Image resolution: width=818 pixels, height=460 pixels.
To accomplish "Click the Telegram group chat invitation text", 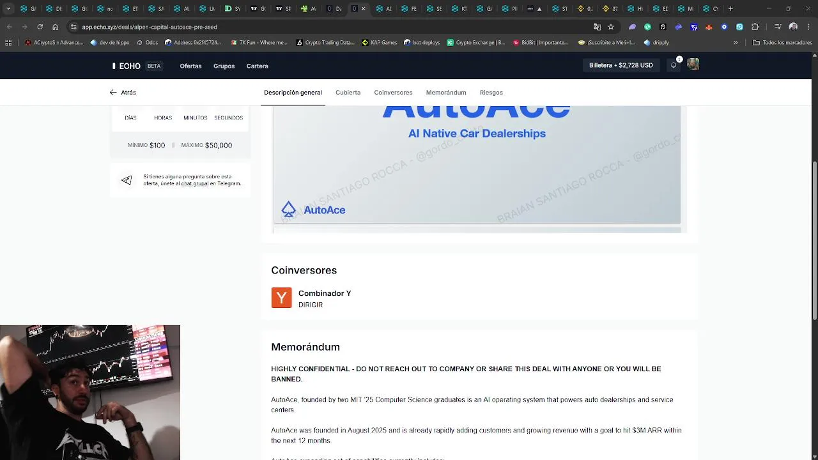I will tap(192, 180).
